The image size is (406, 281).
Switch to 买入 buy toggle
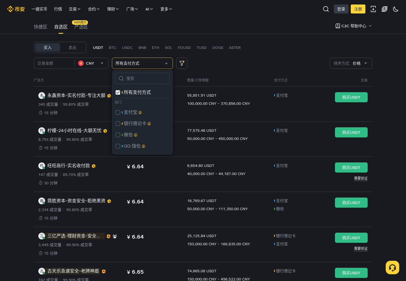click(x=48, y=47)
